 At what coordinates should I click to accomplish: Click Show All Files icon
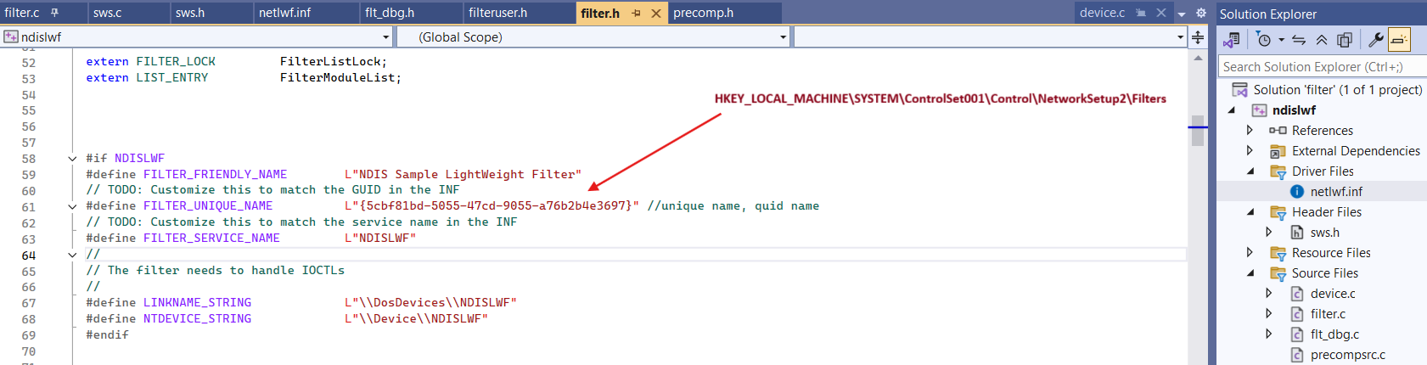point(1345,39)
